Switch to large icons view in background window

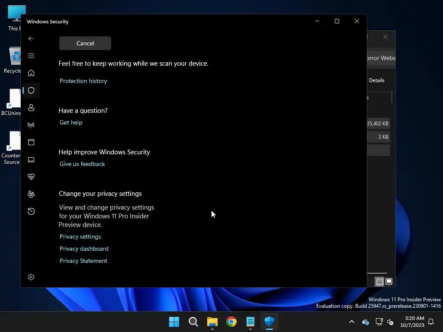389,281
